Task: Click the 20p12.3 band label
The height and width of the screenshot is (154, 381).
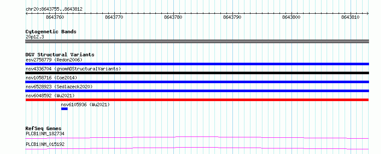Action: coord(35,37)
